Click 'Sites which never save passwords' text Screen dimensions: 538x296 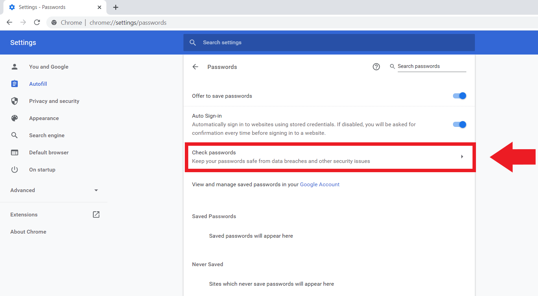(272, 284)
